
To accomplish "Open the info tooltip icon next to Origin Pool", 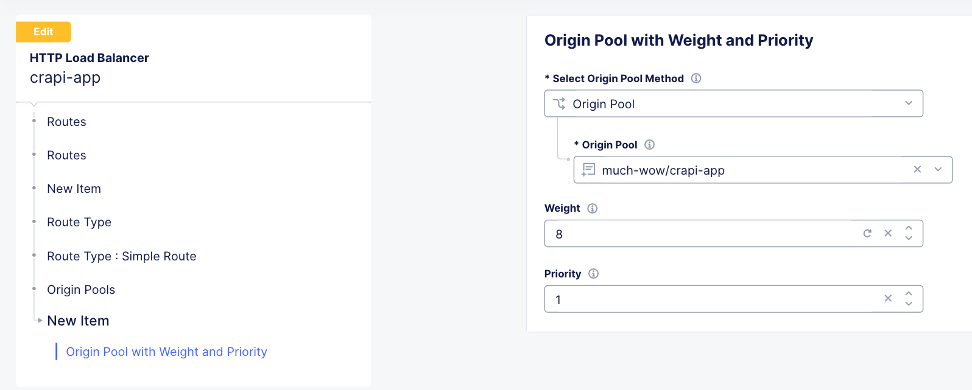I will tap(649, 144).
